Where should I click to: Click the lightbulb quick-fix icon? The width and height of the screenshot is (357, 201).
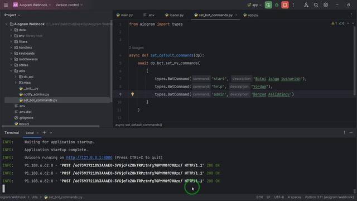coord(132,94)
